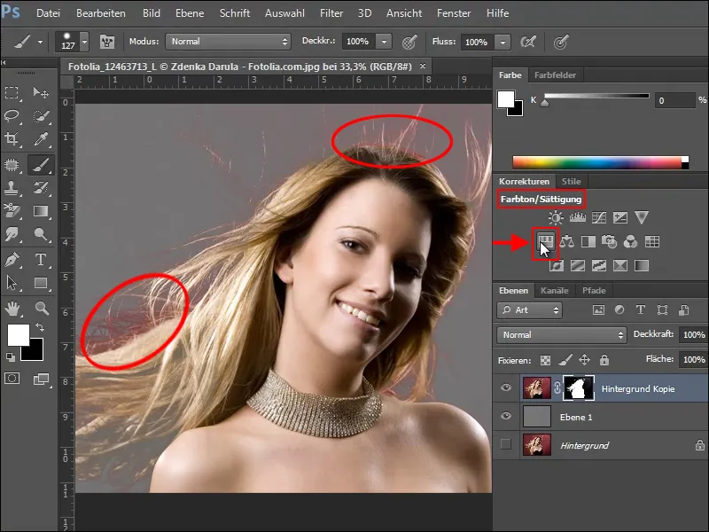Open the Fluss flow dropdown arrow

pos(503,42)
